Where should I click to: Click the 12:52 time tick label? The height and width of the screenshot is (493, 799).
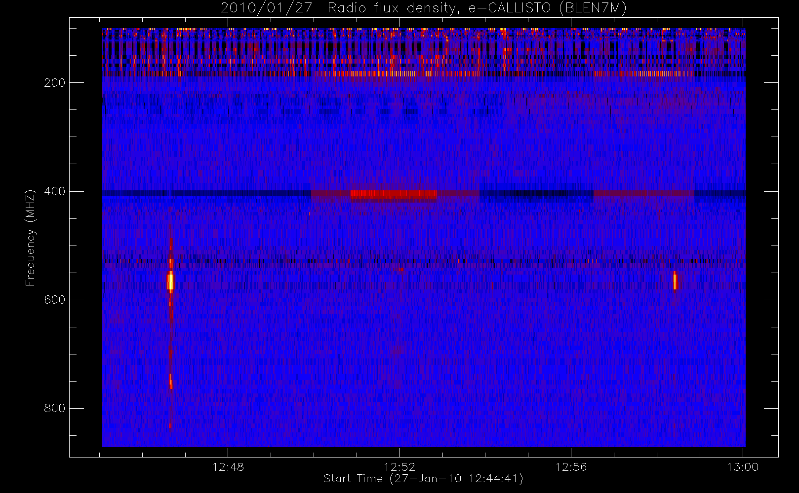click(x=399, y=467)
